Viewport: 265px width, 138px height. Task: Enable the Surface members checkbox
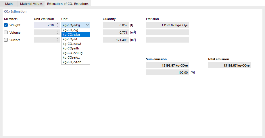(x=6, y=40)
